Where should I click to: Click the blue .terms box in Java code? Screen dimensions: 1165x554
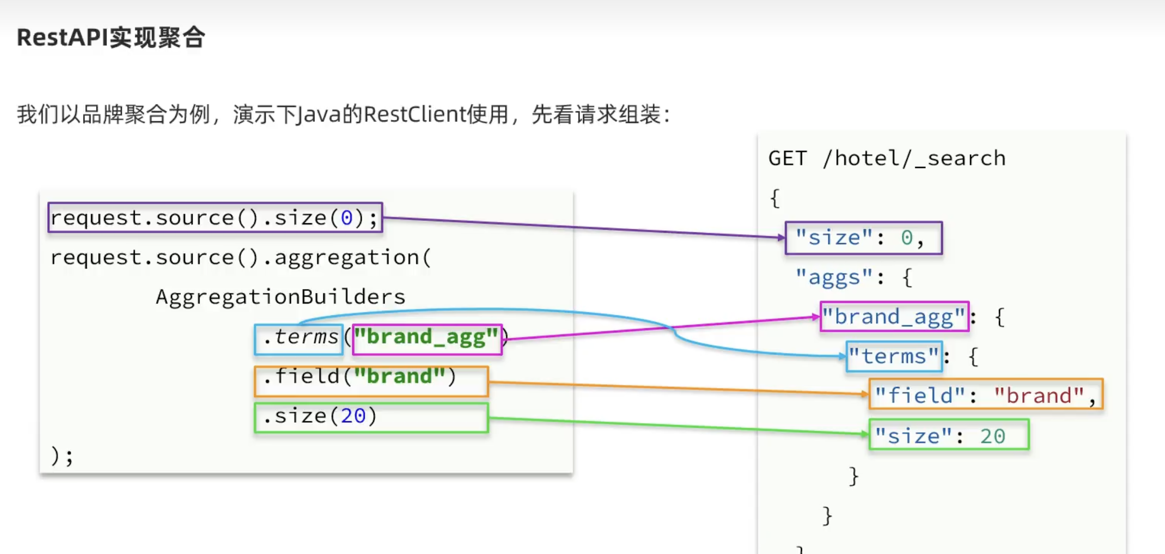pyautogui.click(x=299, y=339)
